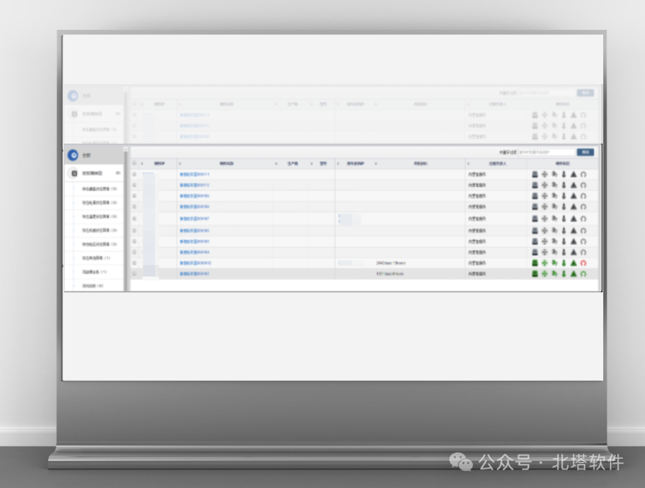Click the green horseshoe-shaped icon in the last row

[x=583, y=274]
